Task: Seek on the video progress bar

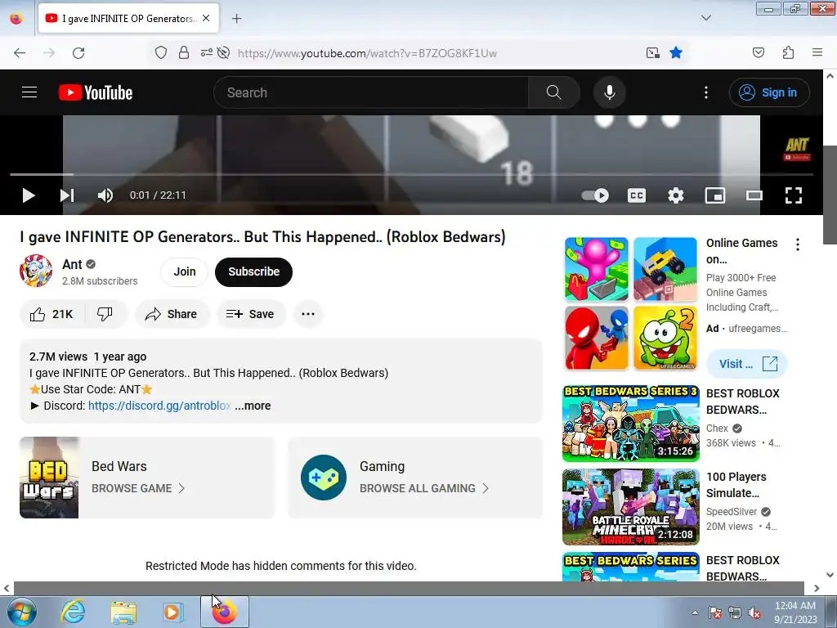Action: coord(411,174)
